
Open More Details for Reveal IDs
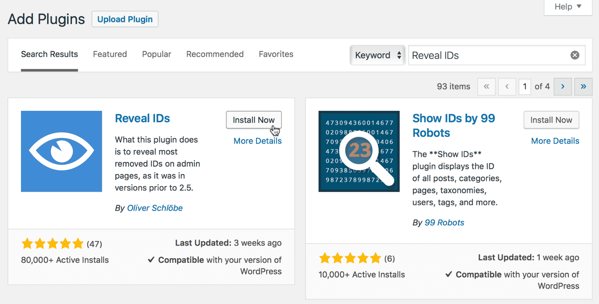[x=258, y=141]
